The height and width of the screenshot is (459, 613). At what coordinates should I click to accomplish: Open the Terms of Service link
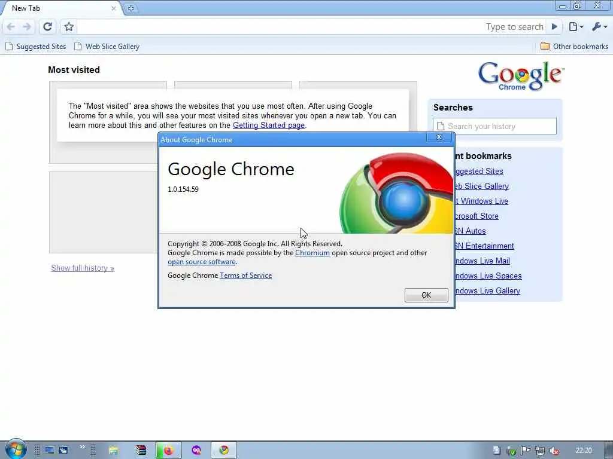245,276
